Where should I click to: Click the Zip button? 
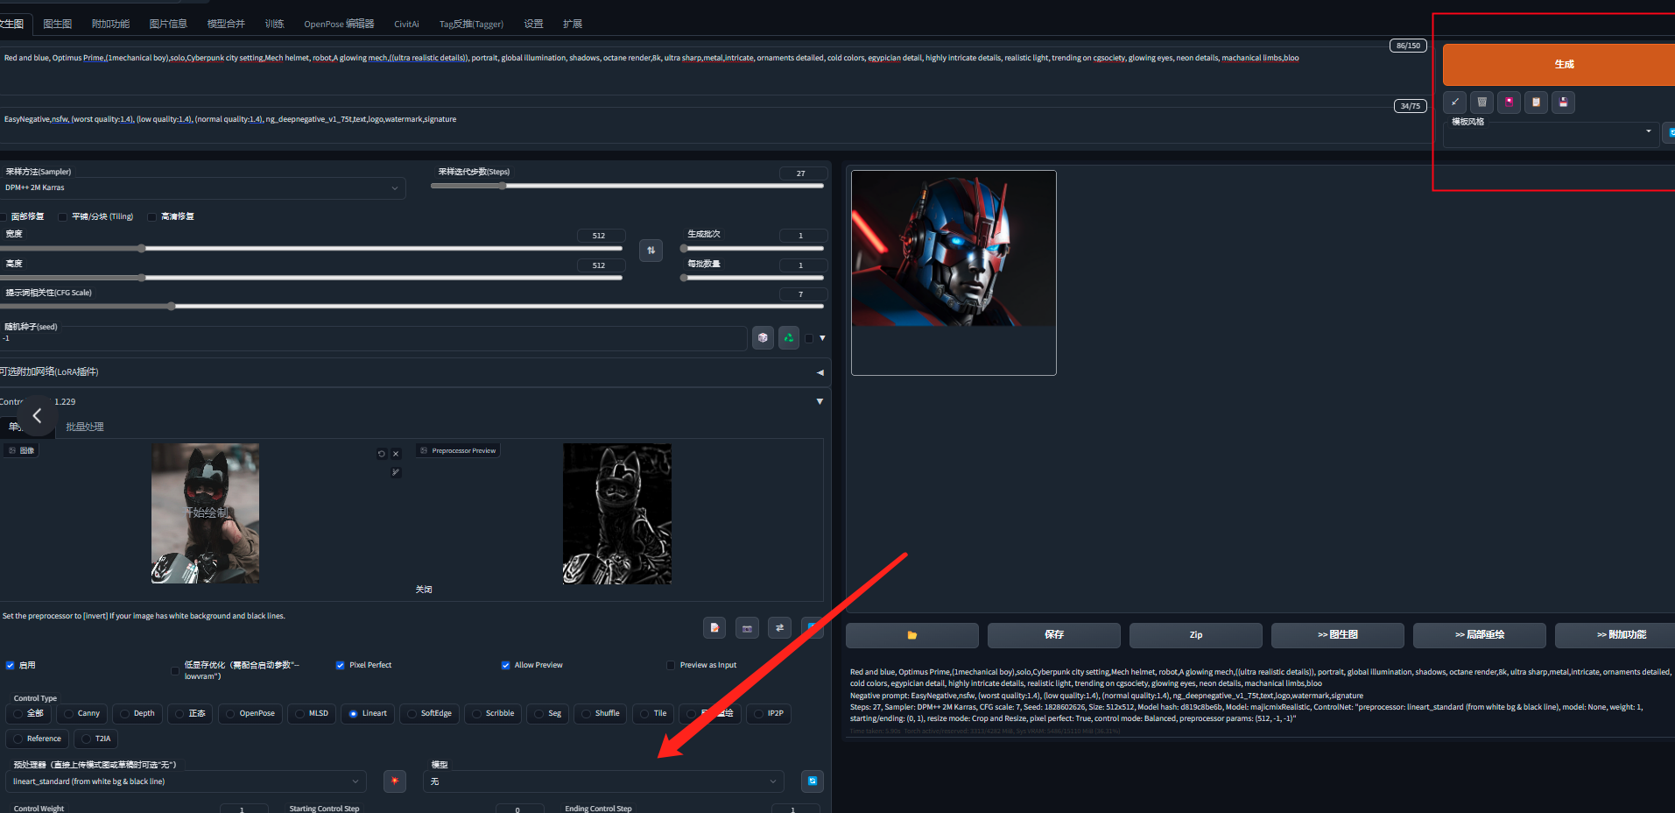tap(1196, 635)
